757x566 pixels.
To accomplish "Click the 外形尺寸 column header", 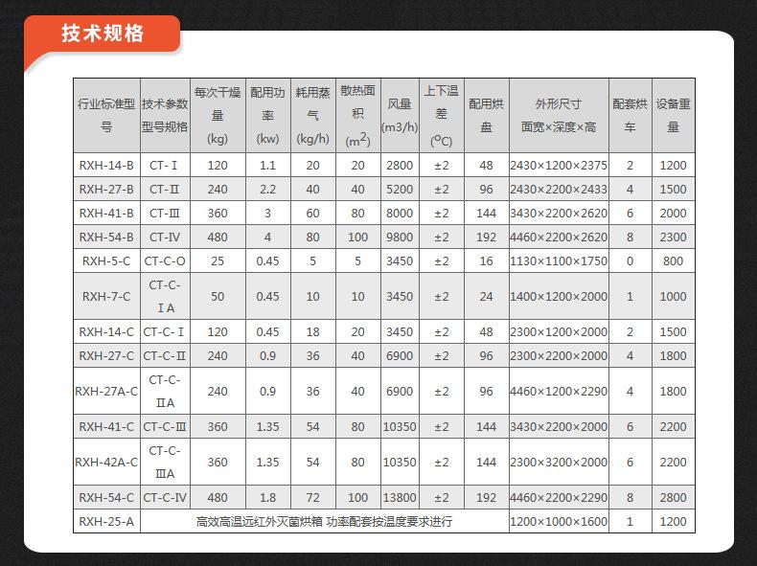I will point(558,115).
